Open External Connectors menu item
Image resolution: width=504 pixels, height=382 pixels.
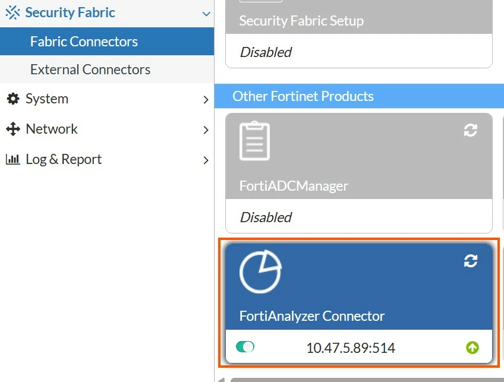point(107,70)
